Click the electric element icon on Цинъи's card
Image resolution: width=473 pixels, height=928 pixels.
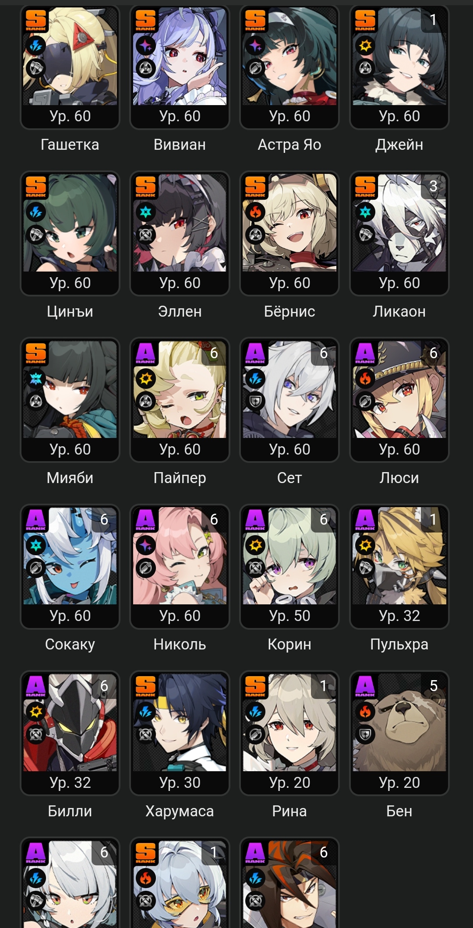36,212
